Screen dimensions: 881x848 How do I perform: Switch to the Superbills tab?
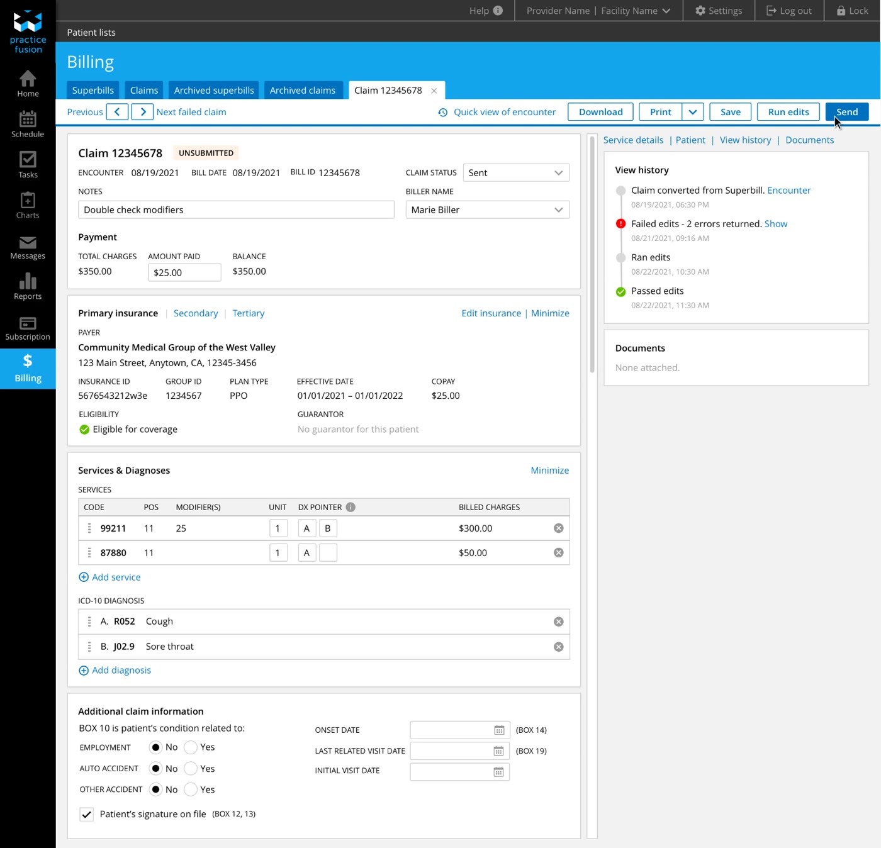93,91
